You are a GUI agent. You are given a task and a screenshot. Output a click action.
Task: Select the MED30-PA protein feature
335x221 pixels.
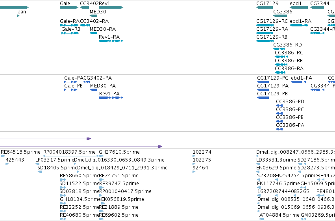coord(94,90)
